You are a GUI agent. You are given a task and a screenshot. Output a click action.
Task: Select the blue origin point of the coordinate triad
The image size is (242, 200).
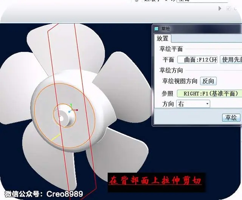(69, 112)
